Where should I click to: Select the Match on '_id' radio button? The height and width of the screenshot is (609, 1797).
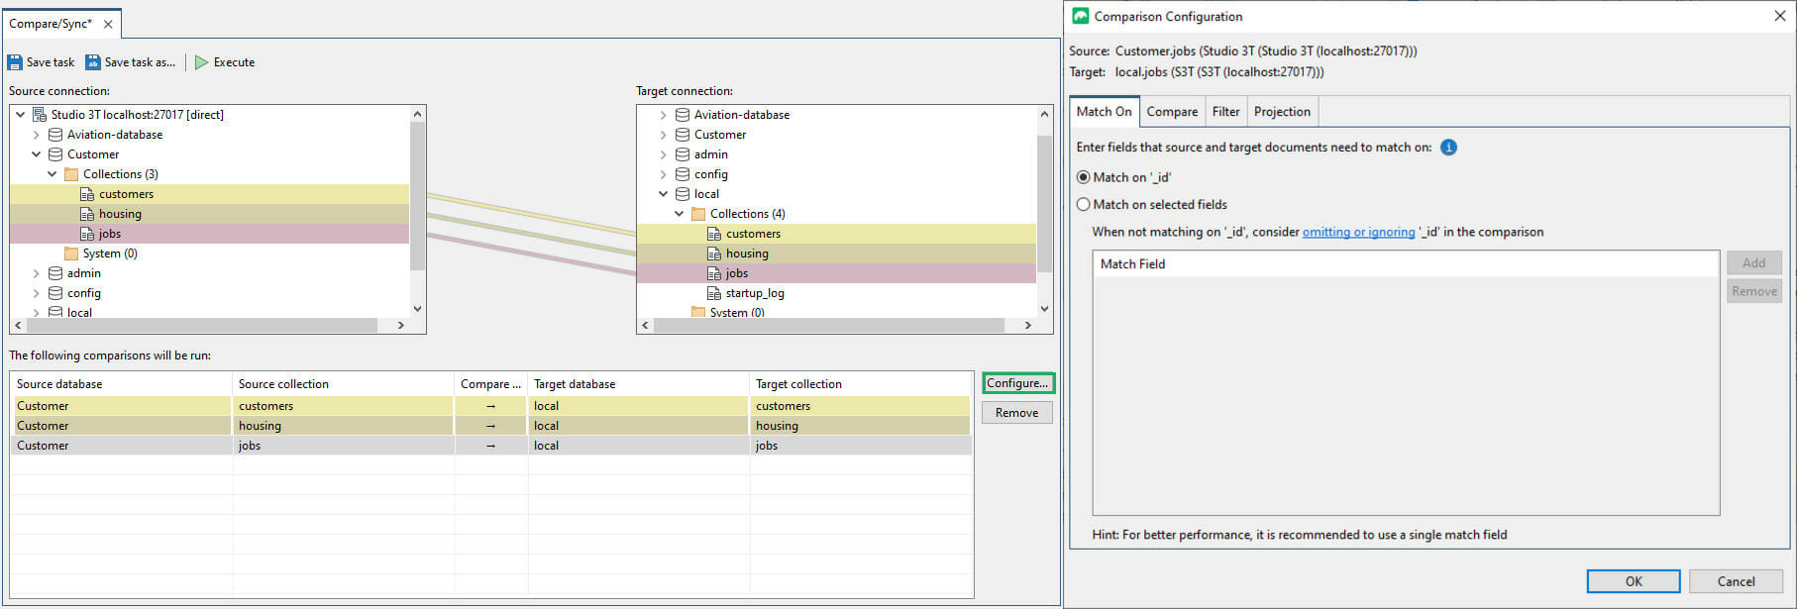click(x=1084, y=177)
